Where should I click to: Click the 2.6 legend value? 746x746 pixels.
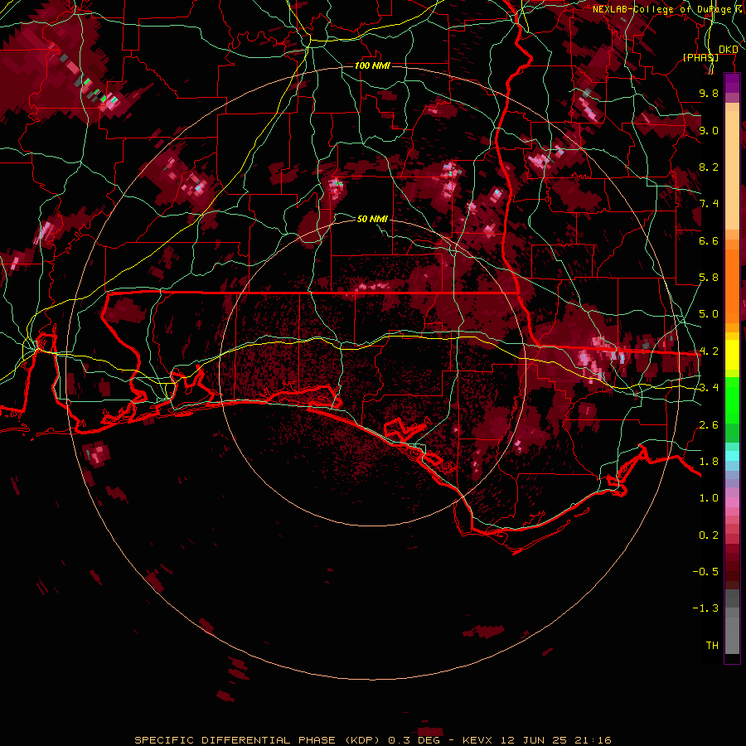coord(709,424)
